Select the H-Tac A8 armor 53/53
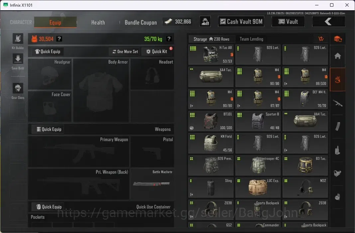 [x=211, y=55]
